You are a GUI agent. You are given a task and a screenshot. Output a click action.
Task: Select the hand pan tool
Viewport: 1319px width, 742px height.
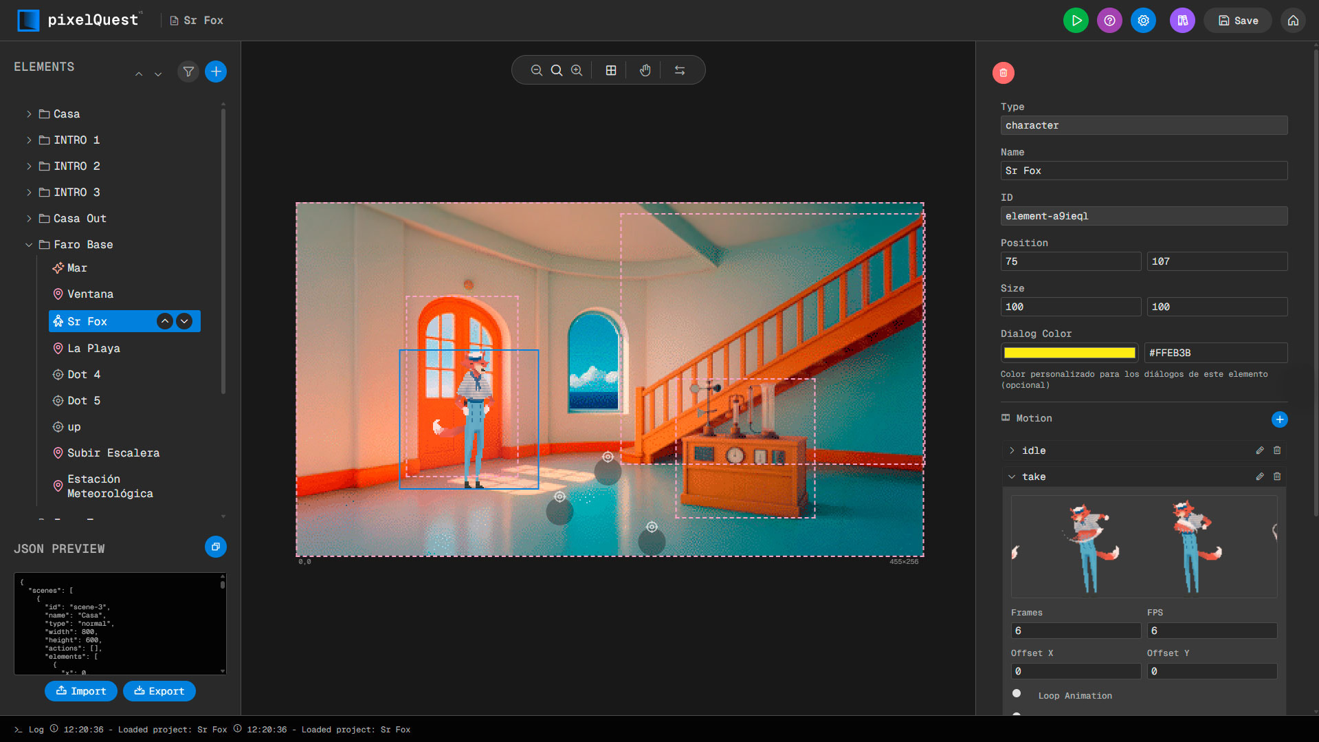[x=645, y=70]
